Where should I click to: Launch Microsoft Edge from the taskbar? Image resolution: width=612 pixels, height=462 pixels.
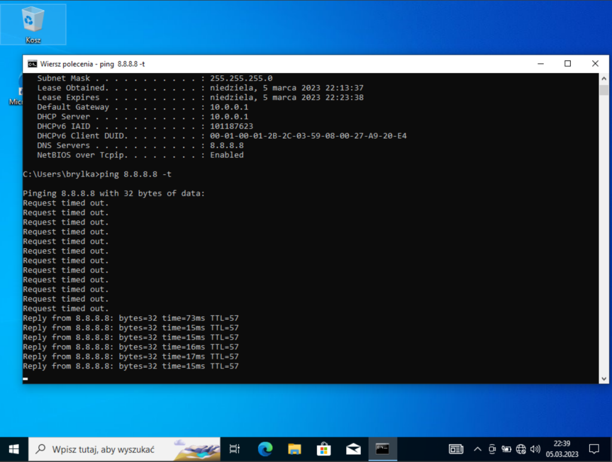click(x=265, y=449)
